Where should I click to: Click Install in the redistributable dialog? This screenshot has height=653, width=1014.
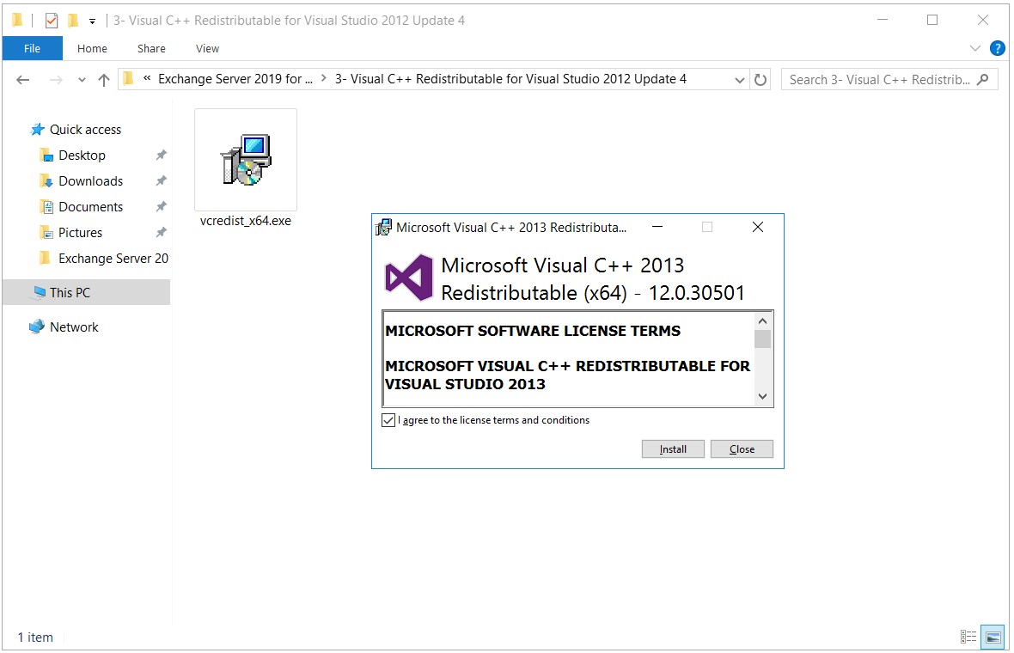[673, 449]
